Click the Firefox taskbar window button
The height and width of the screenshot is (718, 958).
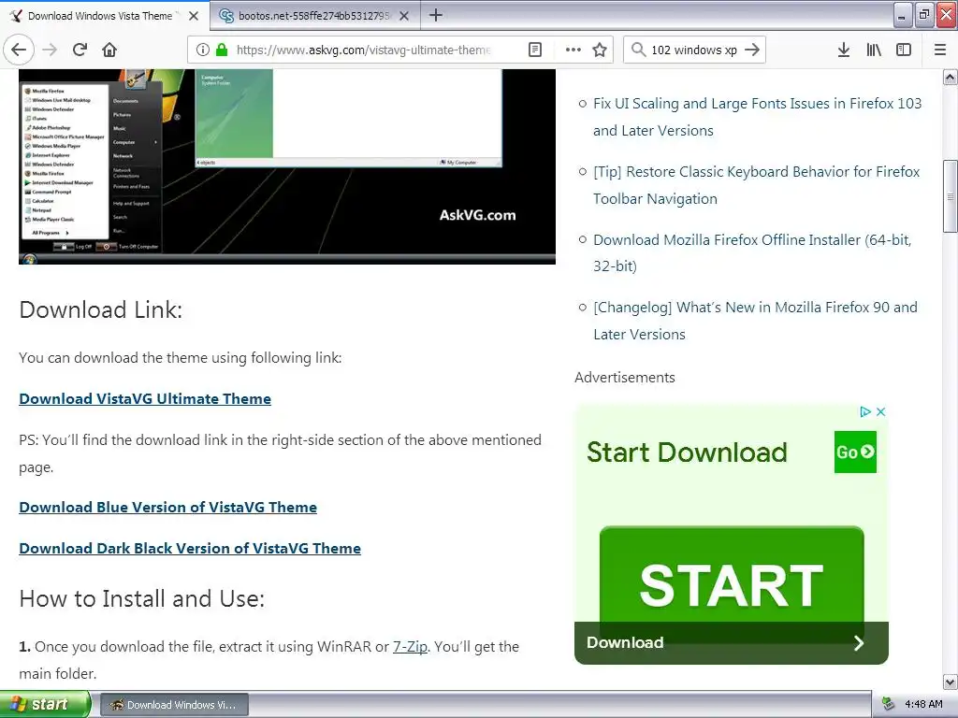coord(174,705)
